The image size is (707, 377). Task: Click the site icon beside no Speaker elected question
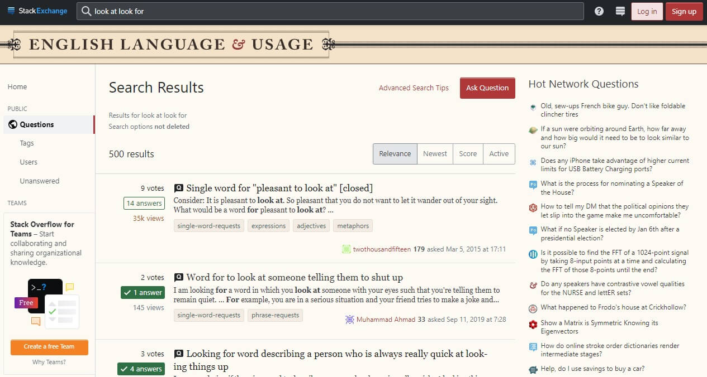click(x=533, y=230)
